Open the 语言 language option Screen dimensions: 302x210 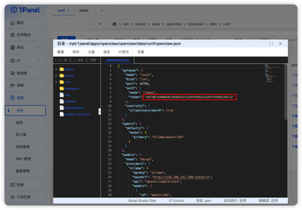tap(106, 52)
